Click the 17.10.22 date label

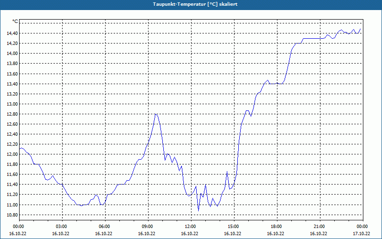tap(361, 233)
